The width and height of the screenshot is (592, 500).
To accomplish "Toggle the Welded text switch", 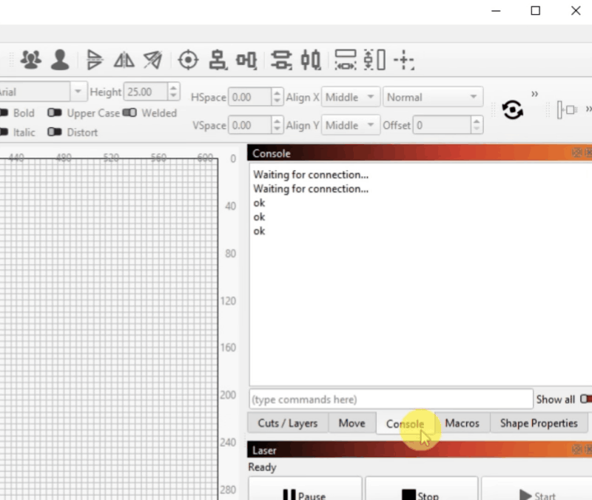I will point(130,113).
